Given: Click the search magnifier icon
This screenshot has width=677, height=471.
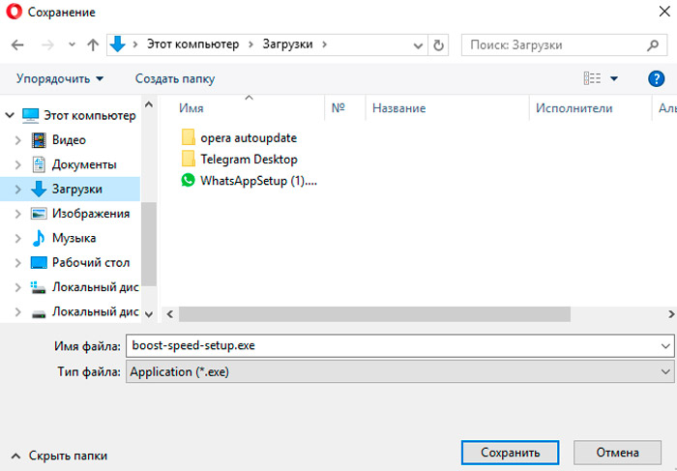Looking at the screenshot, I should pyautogui.click(x=653, y=44).
